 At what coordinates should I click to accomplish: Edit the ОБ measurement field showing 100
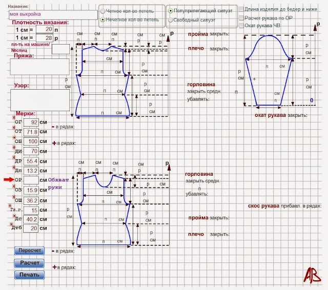(31, 141)
